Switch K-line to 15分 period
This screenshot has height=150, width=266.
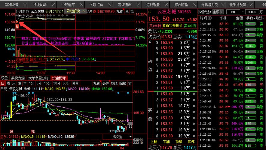coord(47,83)
